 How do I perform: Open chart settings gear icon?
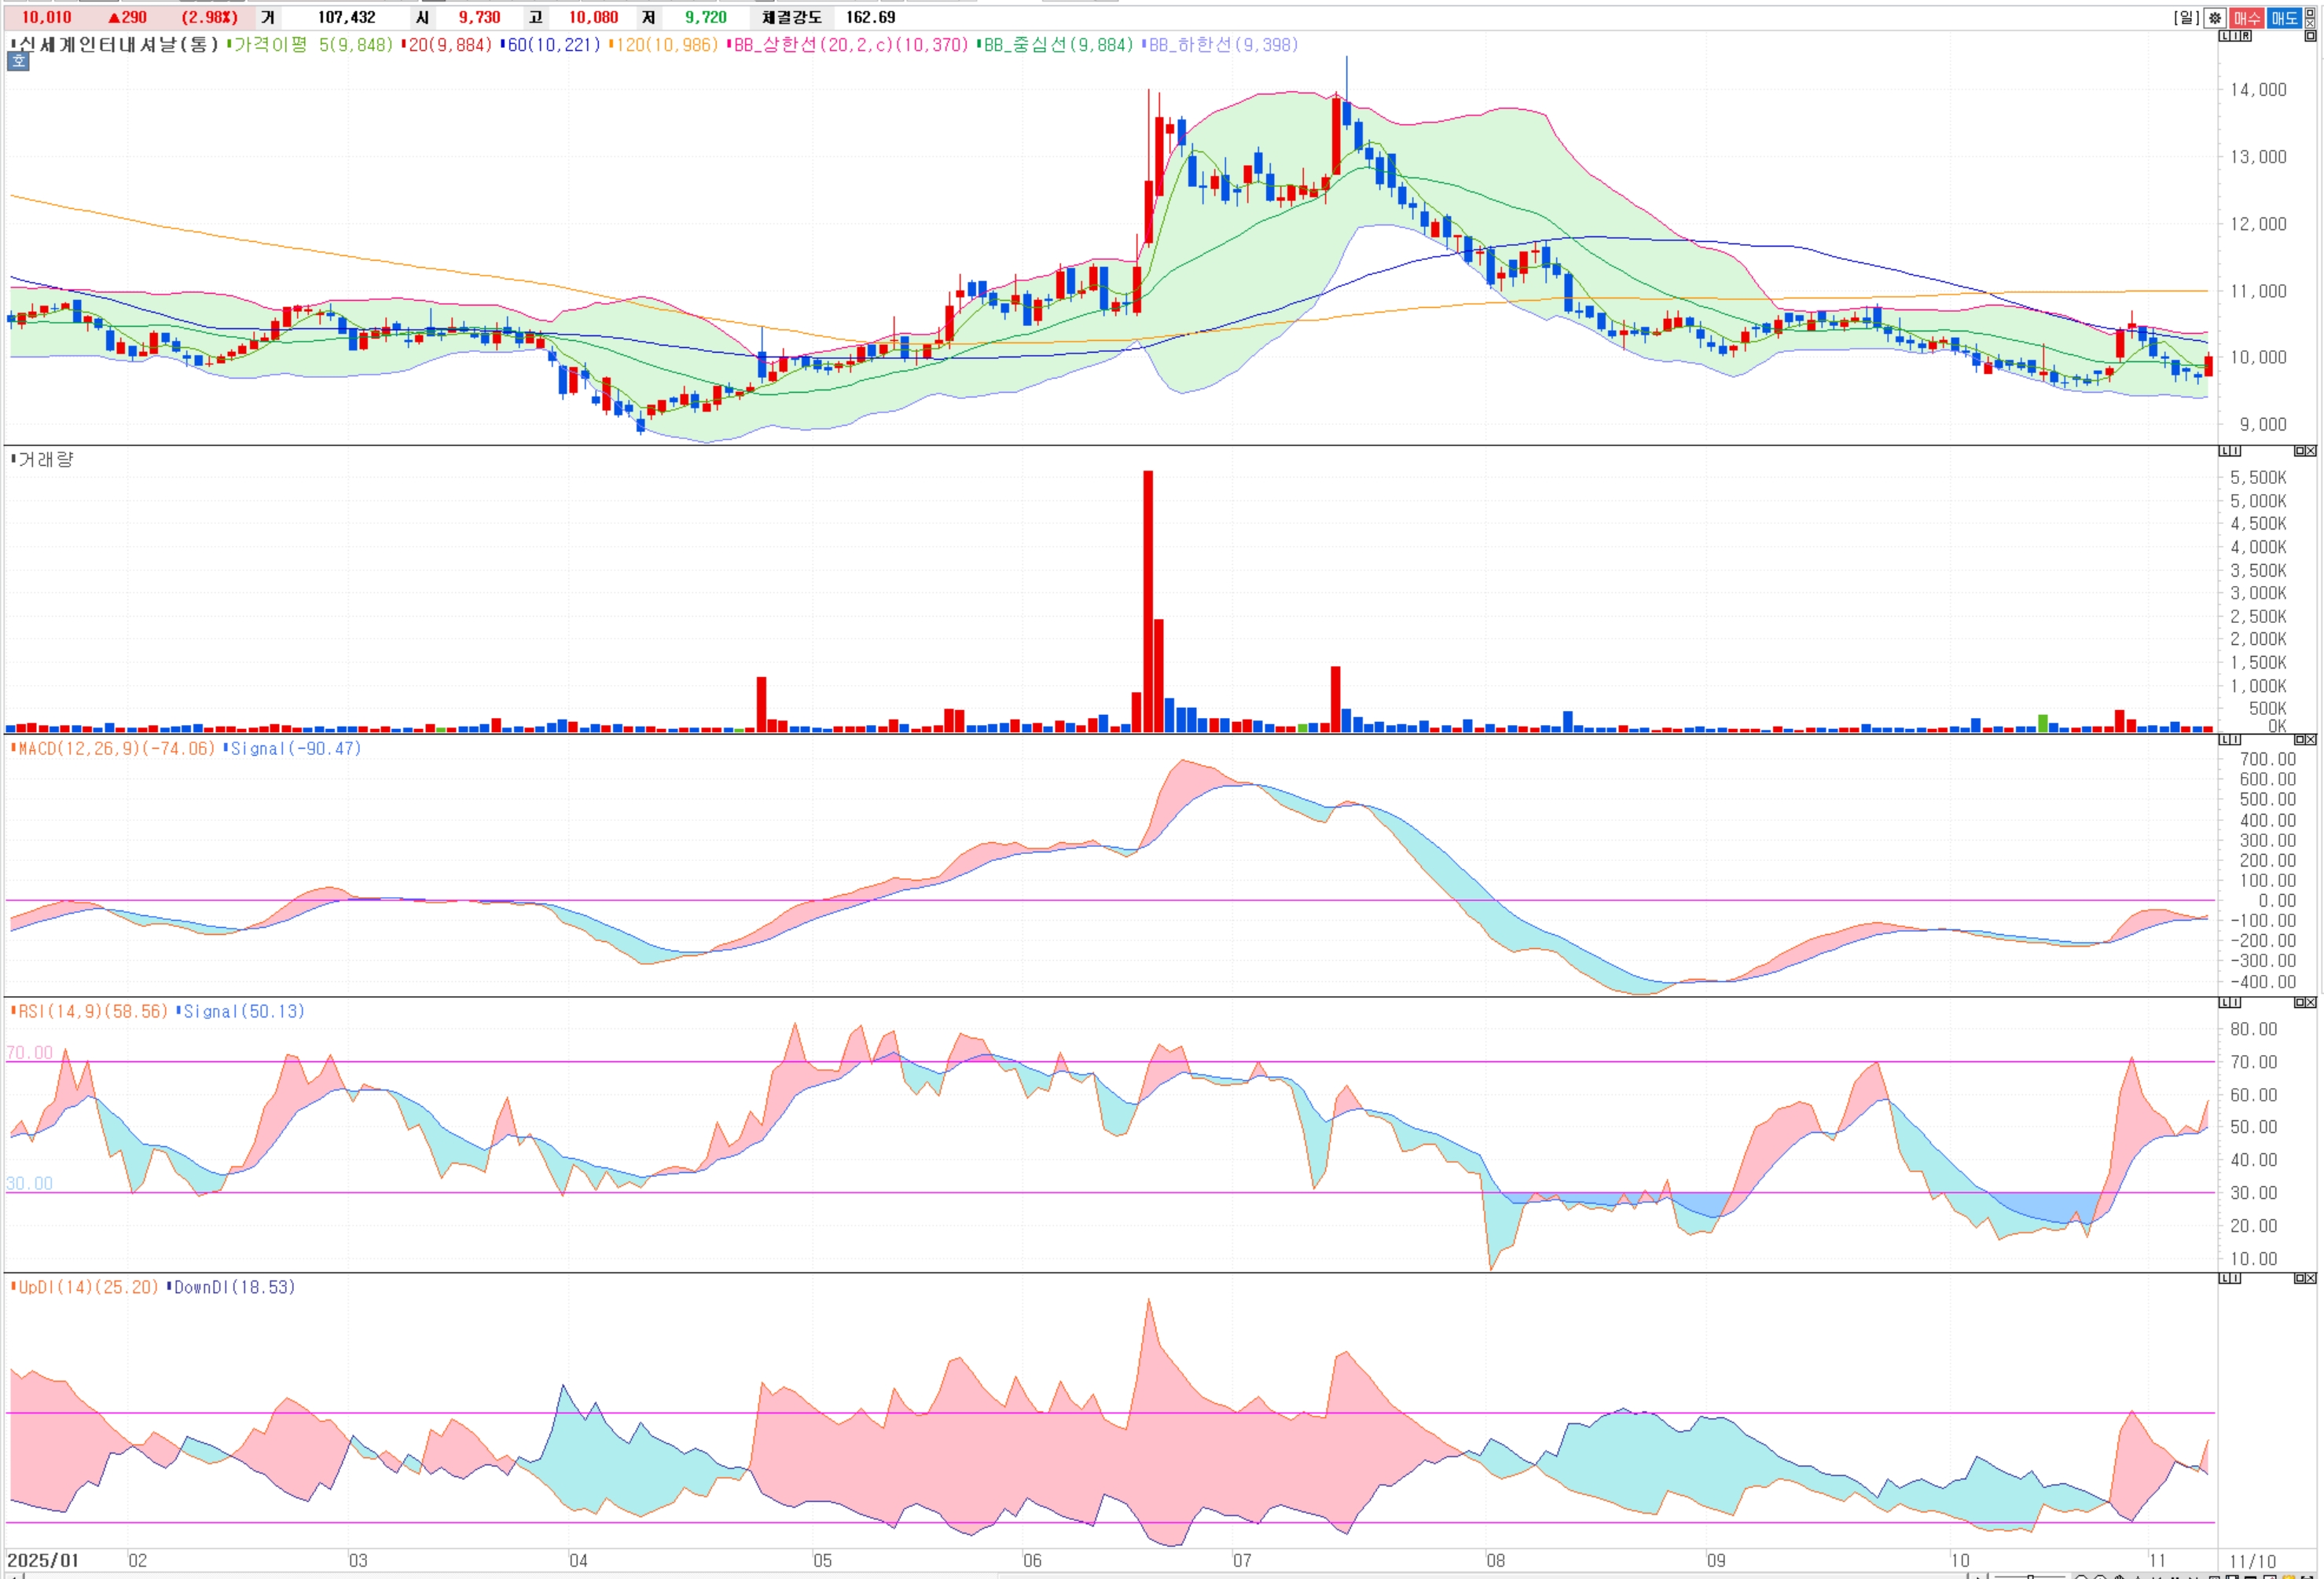click(2215, 18)
